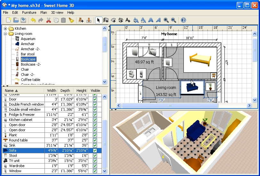The width and height of the screenshot is (260, 176).
Task: Click the plan's horizontal scrollbar thumb
Action: pos(170,105)
